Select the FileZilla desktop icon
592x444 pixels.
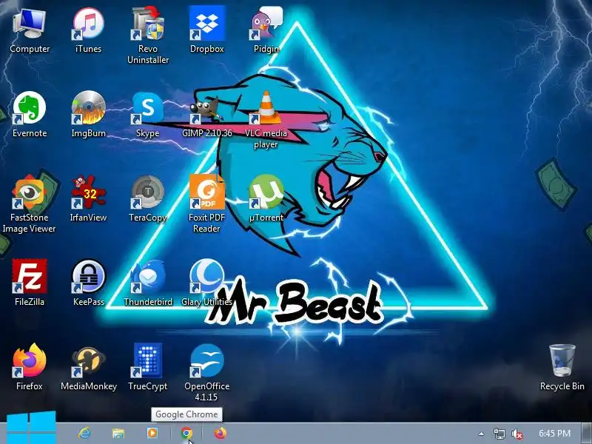[x=30, y=276]
